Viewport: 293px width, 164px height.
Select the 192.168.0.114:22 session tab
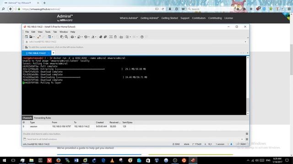pyautogui.click(x=37, y=53)
